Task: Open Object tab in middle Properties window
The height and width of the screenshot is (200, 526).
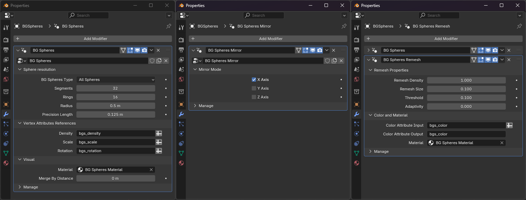Action: click(x=181, y=104)
